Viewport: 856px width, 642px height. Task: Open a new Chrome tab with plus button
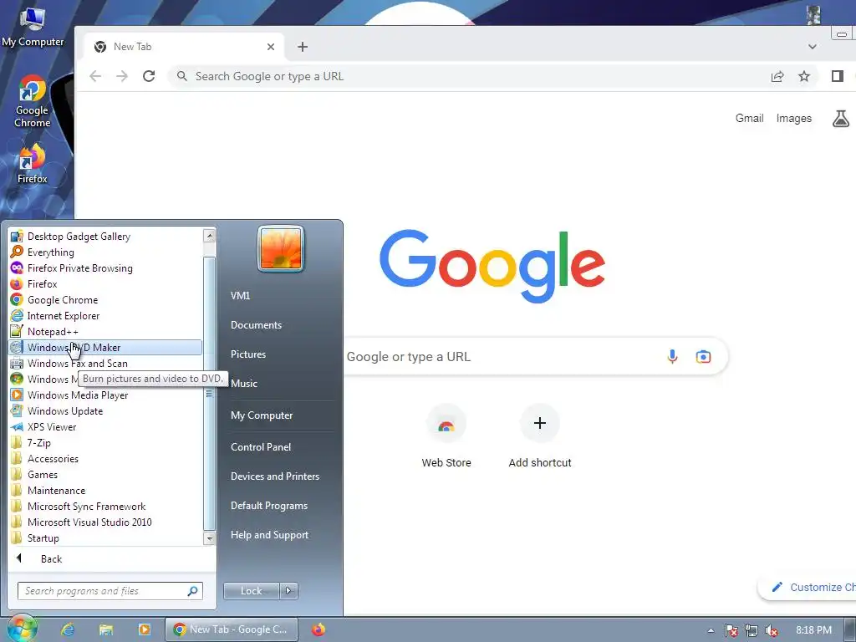click(303, 47)
